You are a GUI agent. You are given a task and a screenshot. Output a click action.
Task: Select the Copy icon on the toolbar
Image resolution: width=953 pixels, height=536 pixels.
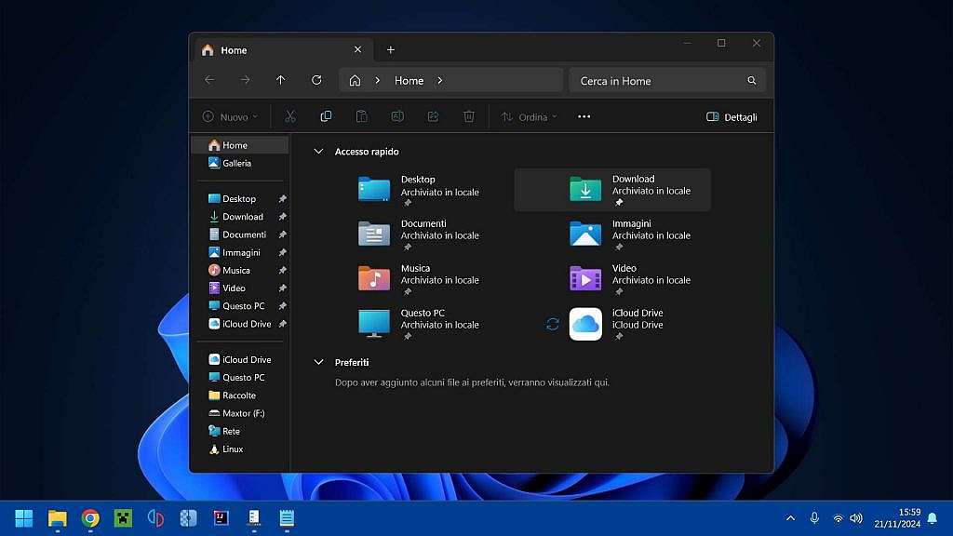[x=326, y=115]
